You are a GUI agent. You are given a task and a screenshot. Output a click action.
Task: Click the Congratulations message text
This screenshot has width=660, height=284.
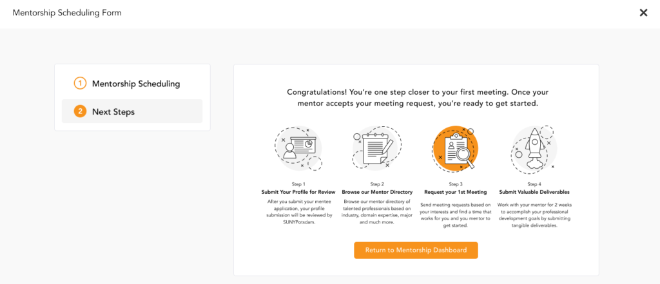tap(418, 98)
